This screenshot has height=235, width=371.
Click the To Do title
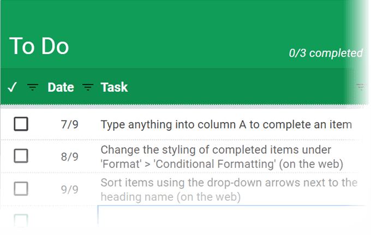tap(39, 46)
